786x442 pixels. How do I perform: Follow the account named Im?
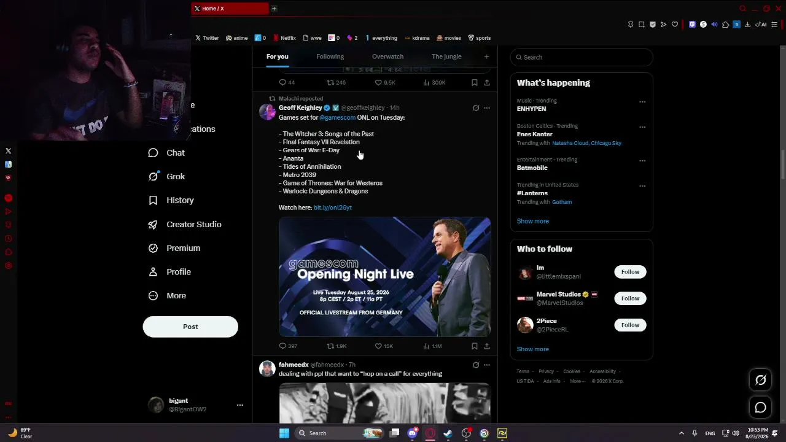point(630,272)
